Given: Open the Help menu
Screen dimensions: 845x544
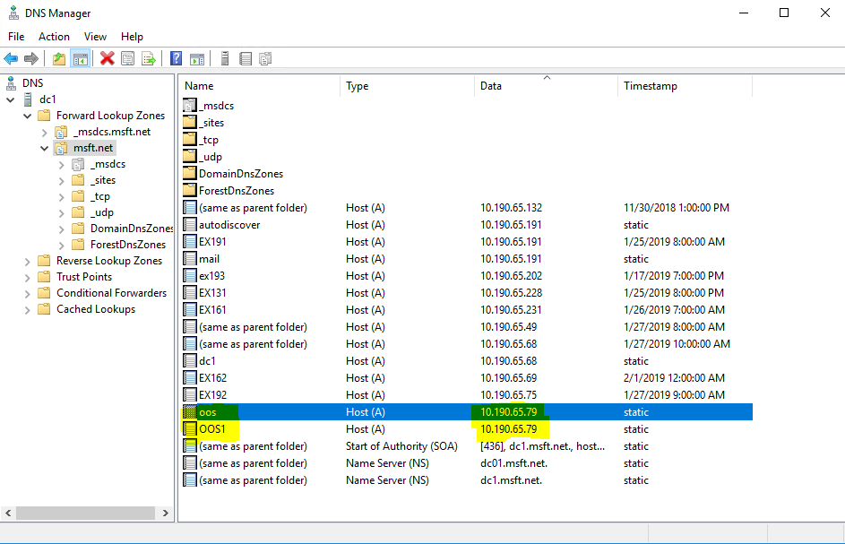Looking at the screenshot, I should click(132, 37).
